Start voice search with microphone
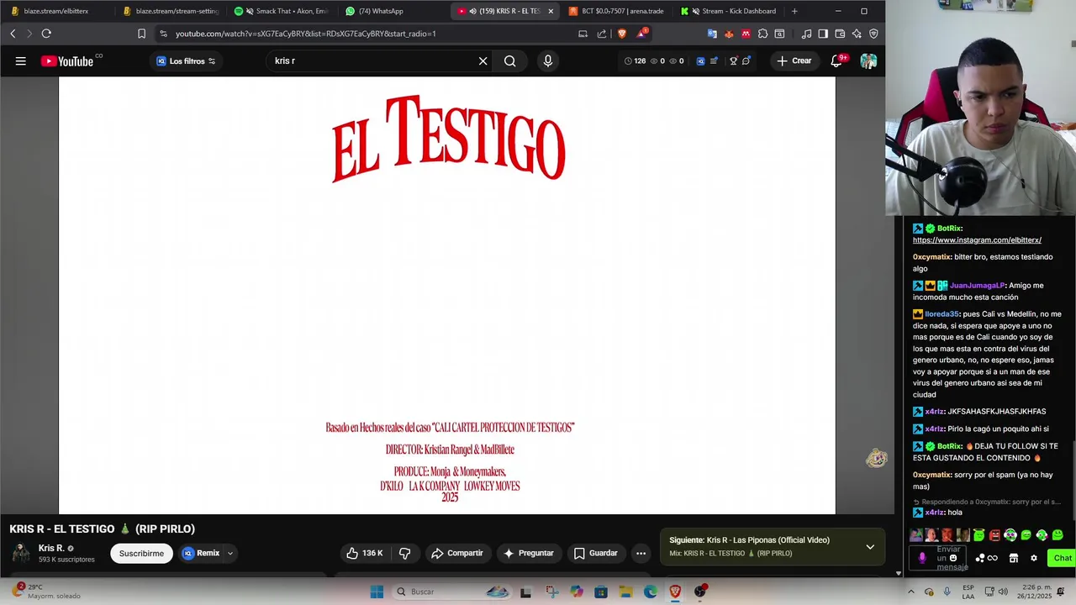This screenshot has height=605, width=1076. pyautogui.click(x=548, y=60)
